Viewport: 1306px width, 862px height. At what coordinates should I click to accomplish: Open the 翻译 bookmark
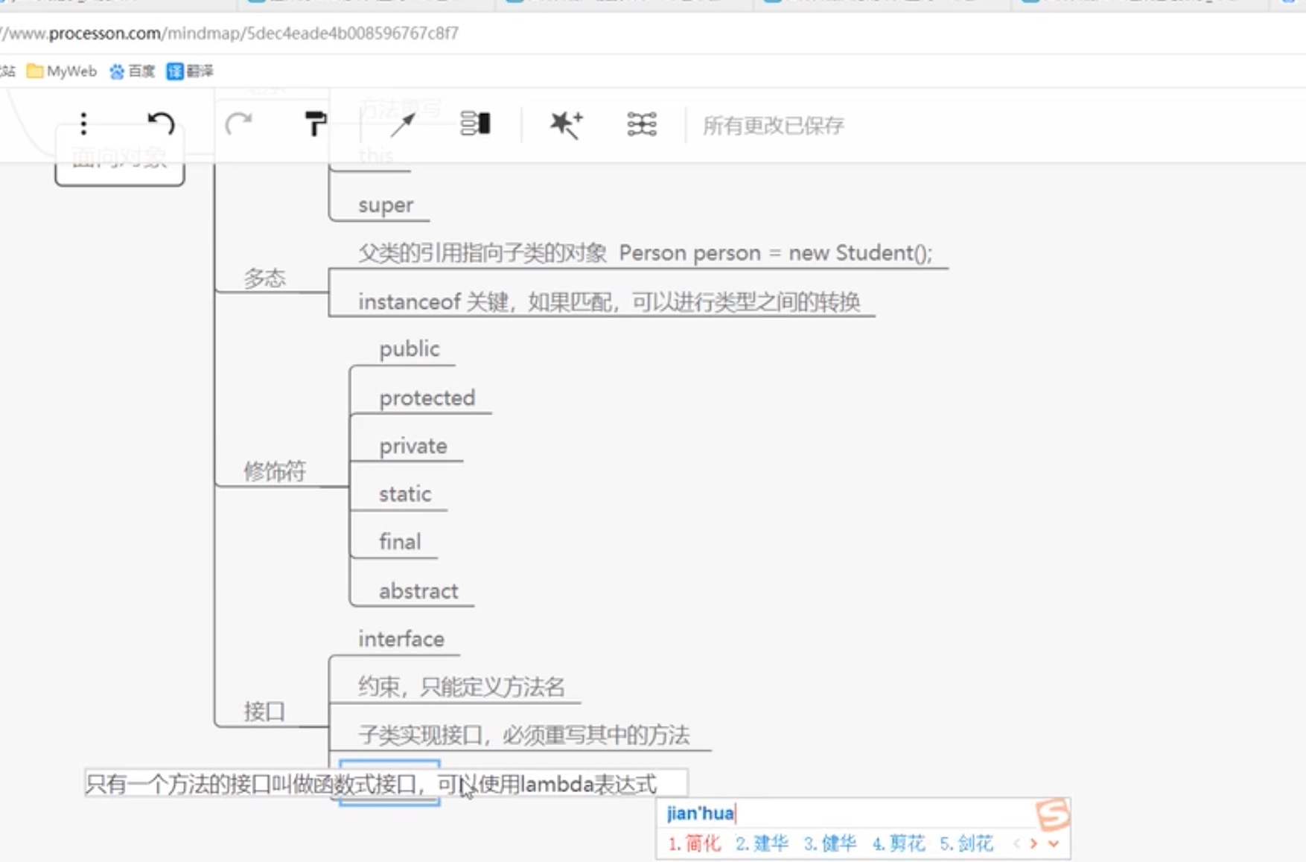coord(191,71)
